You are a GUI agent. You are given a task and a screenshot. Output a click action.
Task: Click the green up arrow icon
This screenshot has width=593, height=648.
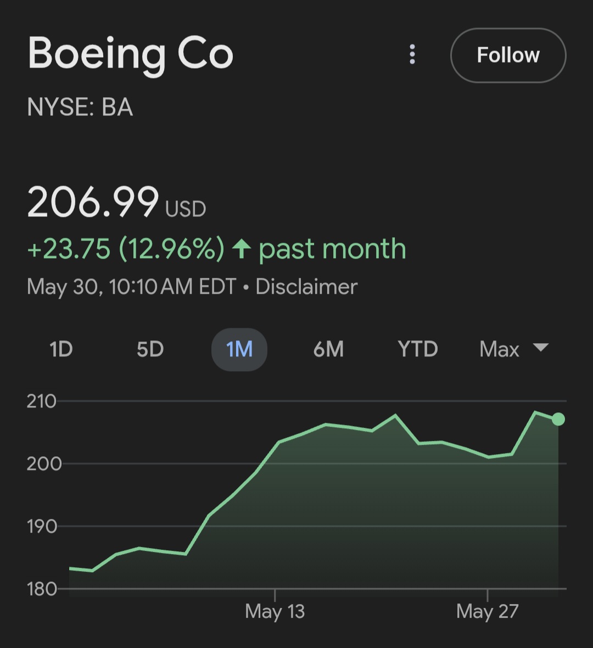coord(242,249)
